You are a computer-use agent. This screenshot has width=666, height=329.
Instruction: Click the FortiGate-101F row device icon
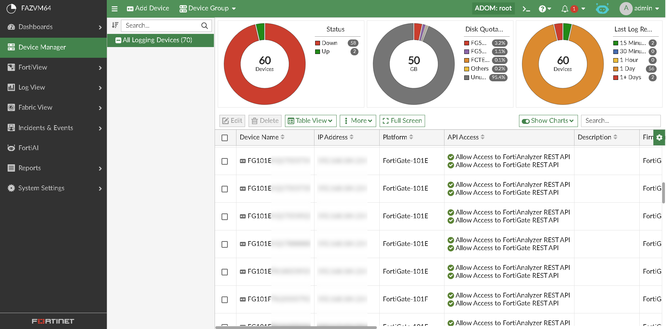243,299
